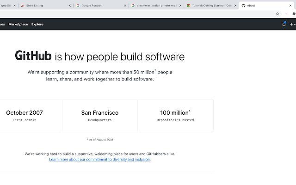Expand the plus create-new dropdown
296x185 pixels.
click(x=292, y=24)
